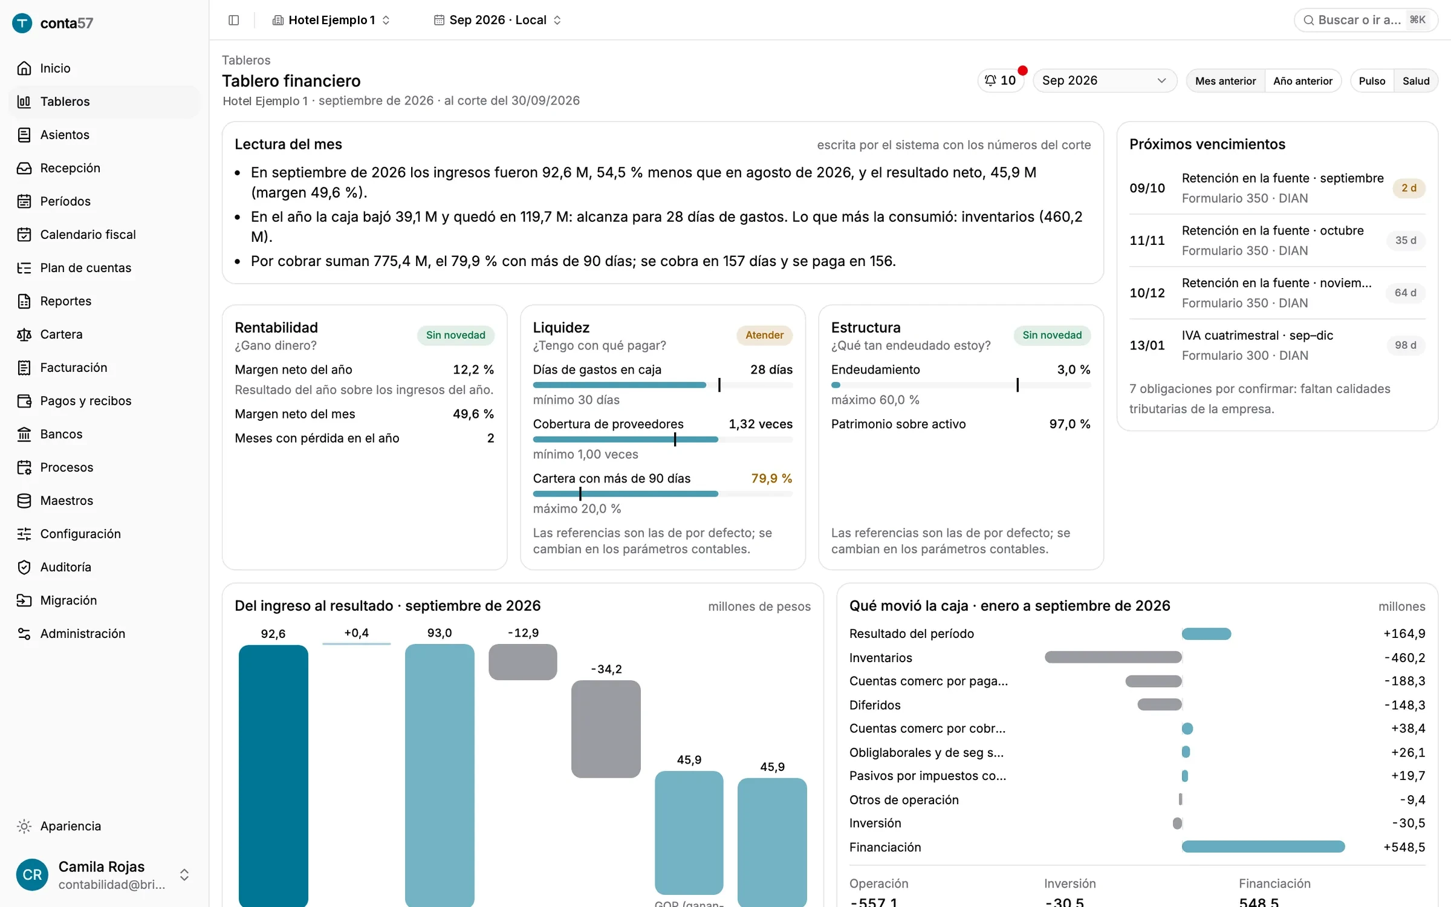Click Sin novedad badge on Estructura
The height and width of the screenshot is (907, 1451).
coord(1052,335)
